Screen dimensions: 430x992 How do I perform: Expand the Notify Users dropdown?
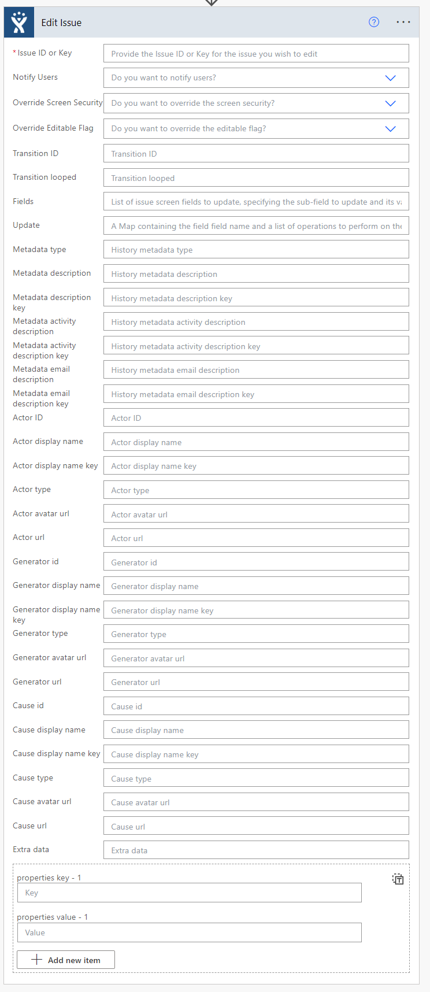256,78
